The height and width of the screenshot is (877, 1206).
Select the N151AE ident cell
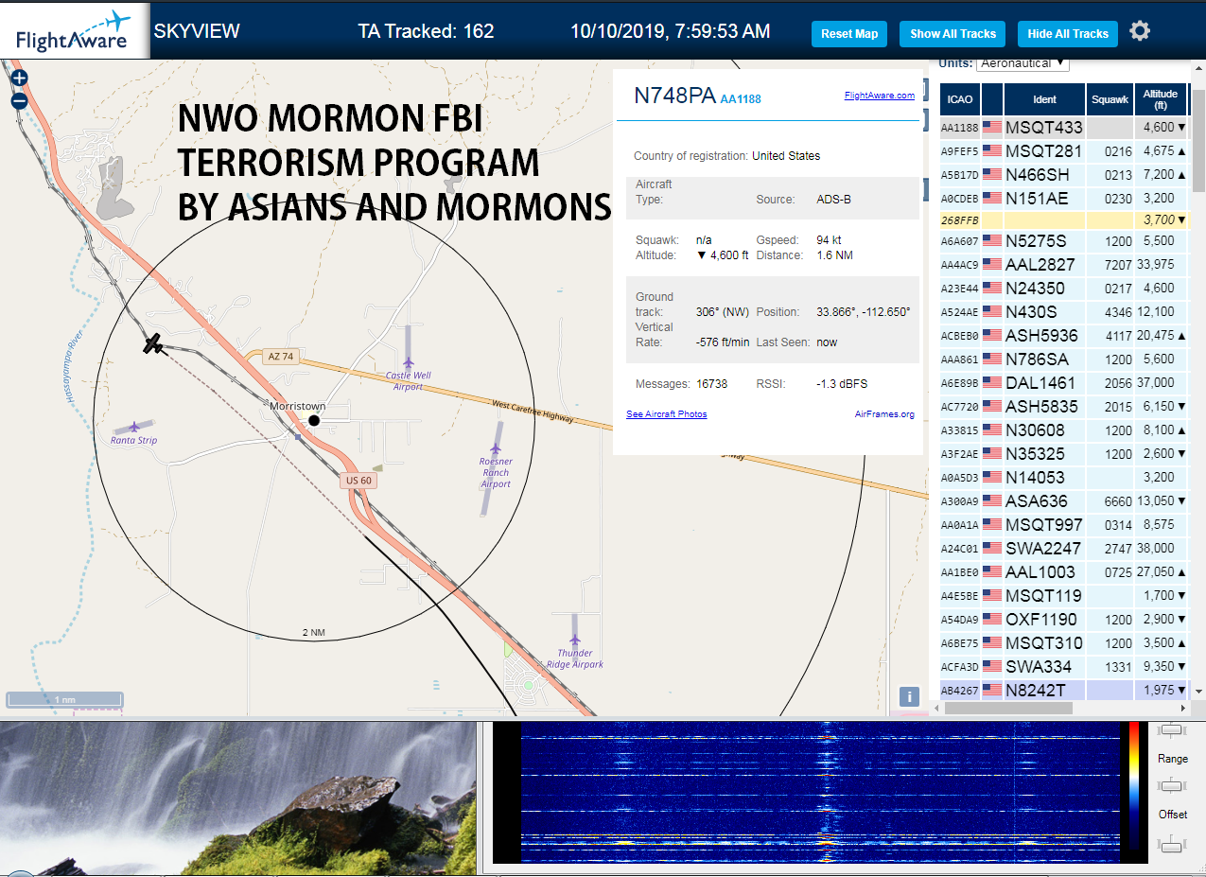(x=1044, y=198)
